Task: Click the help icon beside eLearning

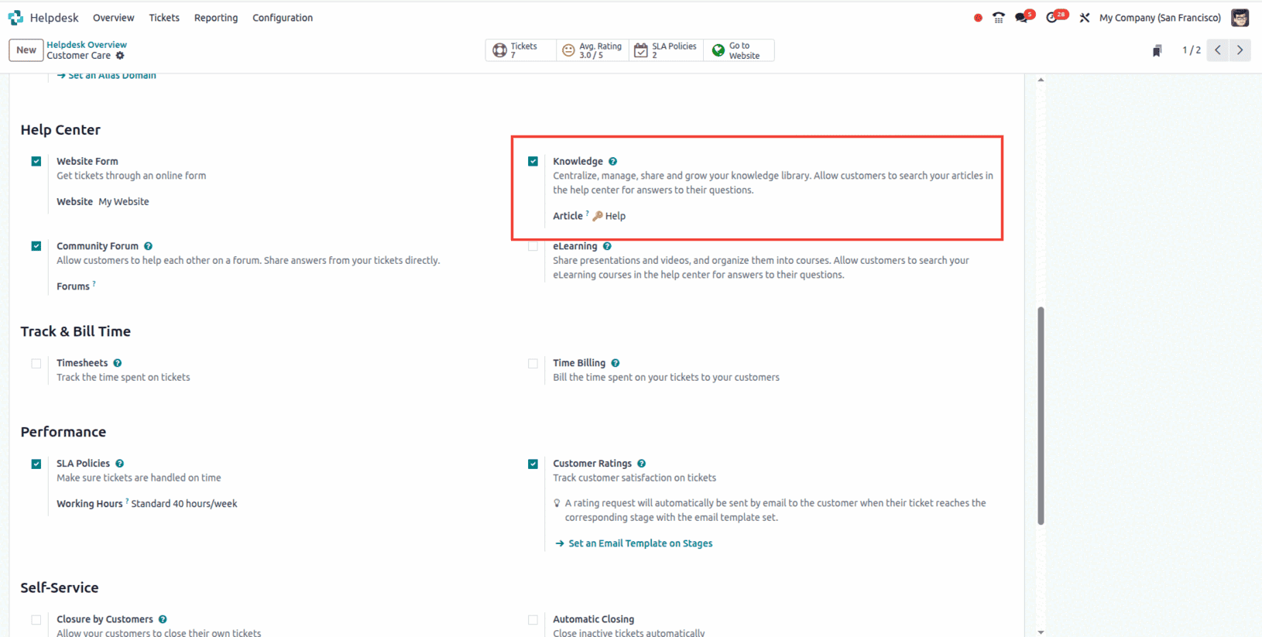Action: 607,246
